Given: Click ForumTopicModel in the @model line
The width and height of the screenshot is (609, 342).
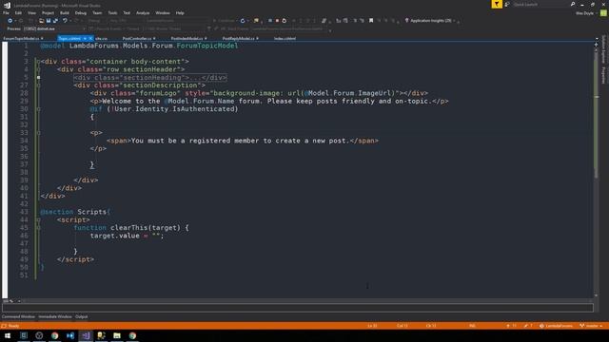Looking at the screenshot, I should pyautogui.click(x=207, y=46).
